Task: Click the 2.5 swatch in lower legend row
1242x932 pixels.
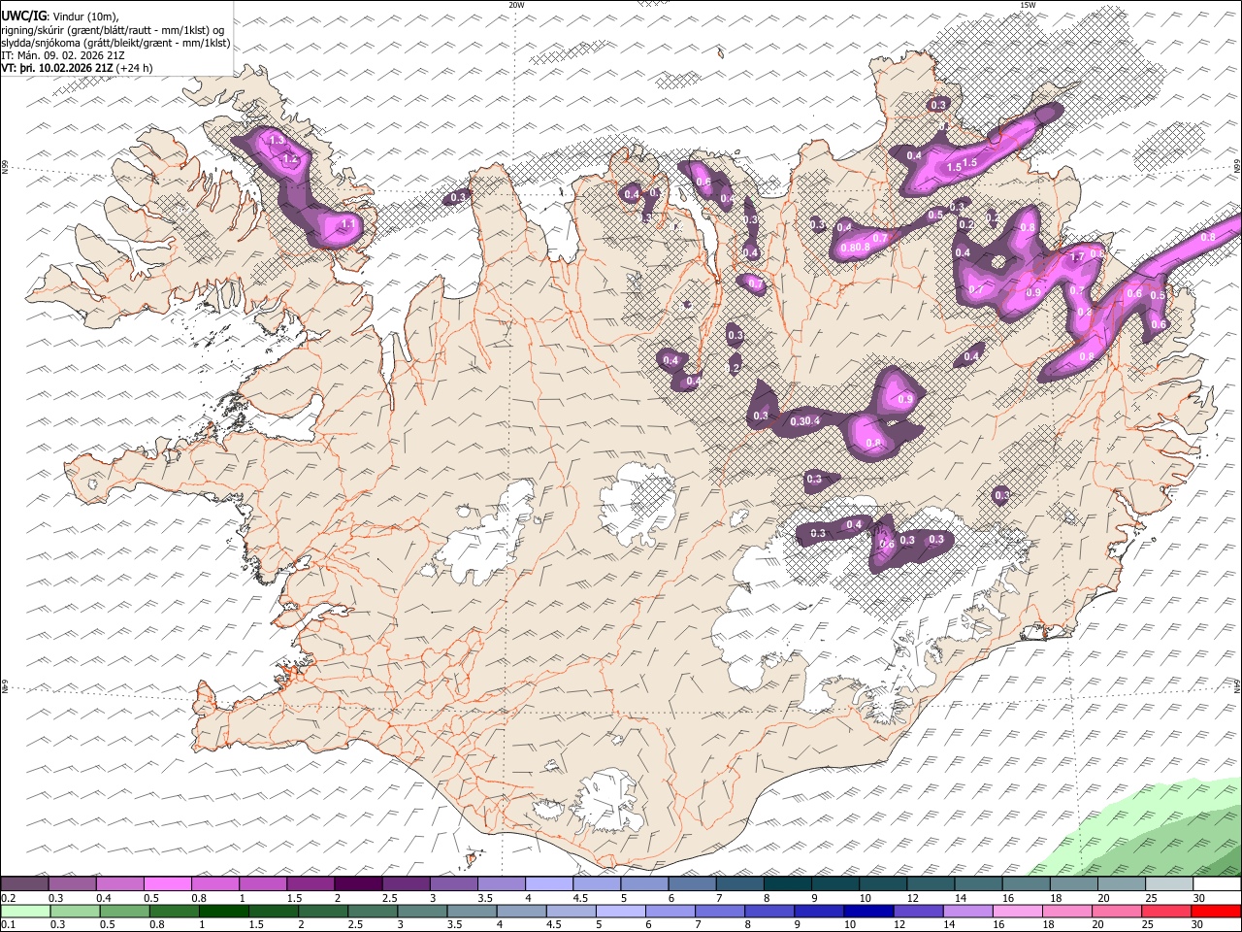Action: coord(374,911)
